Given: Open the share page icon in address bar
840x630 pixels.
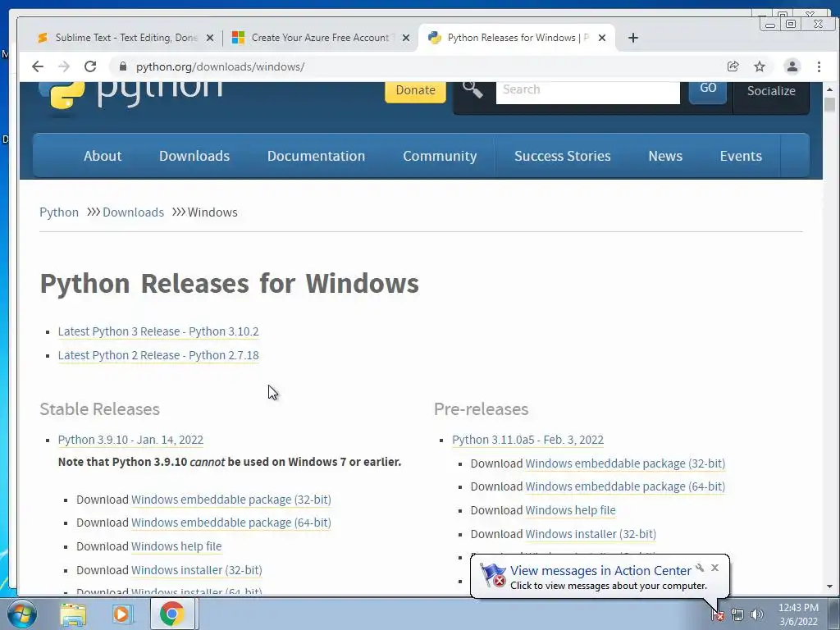Looking at the screenshot, I should tap(733, 66).
